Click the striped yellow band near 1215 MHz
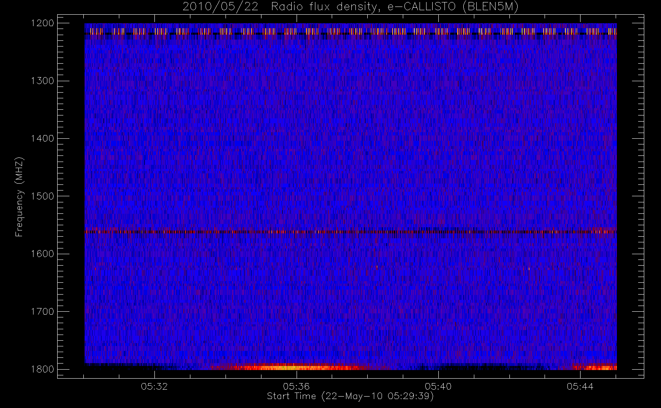This screenshot has width=661, height=408. point(351,31)
